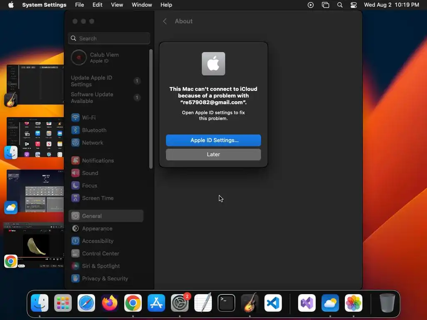Open Launchpad from the Dock

(63, 303)
